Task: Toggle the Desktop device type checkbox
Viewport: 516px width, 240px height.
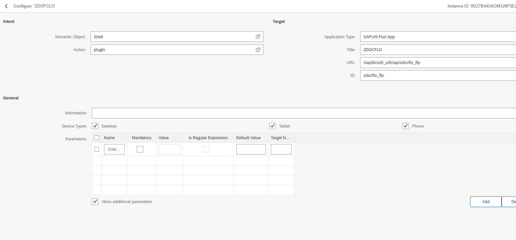Action: tap(95, 126)
